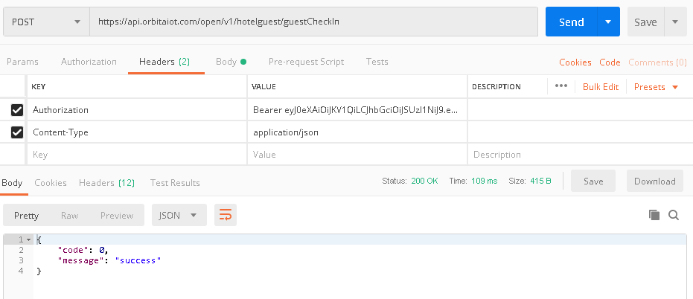Click the blue Send button
Viewport: 693px width, 299px height.
tap(571, 22)
